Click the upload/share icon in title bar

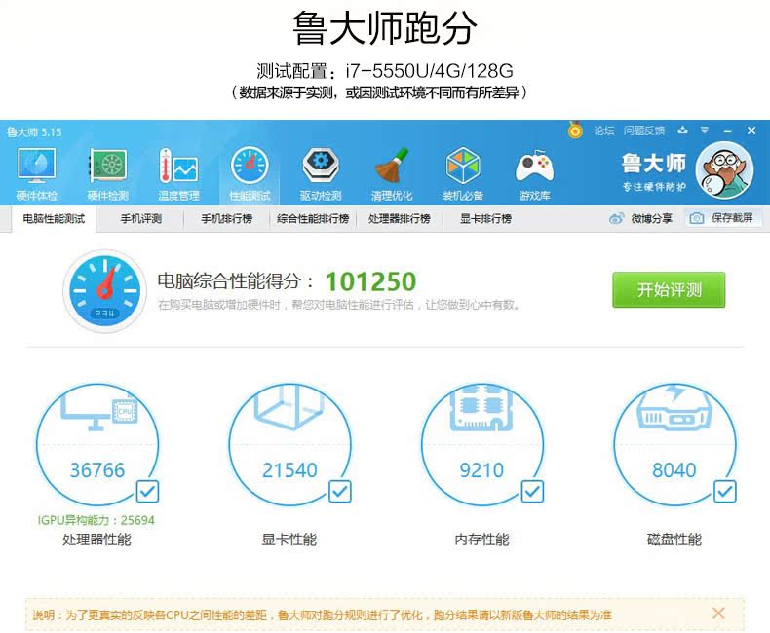click(682, 130)
